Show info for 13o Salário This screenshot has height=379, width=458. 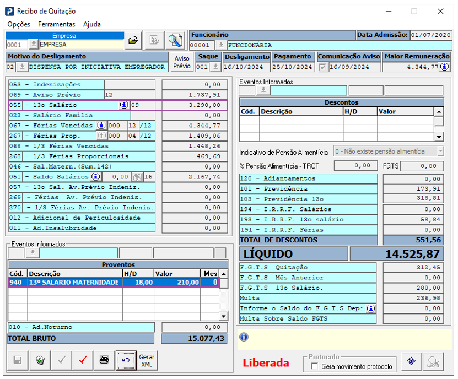[x=124, y=105]
